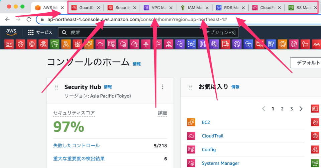The height and width of the screenshot is (168, 321).
Task: Open the red key-and-box icon
Action: [x=305, y=44]
